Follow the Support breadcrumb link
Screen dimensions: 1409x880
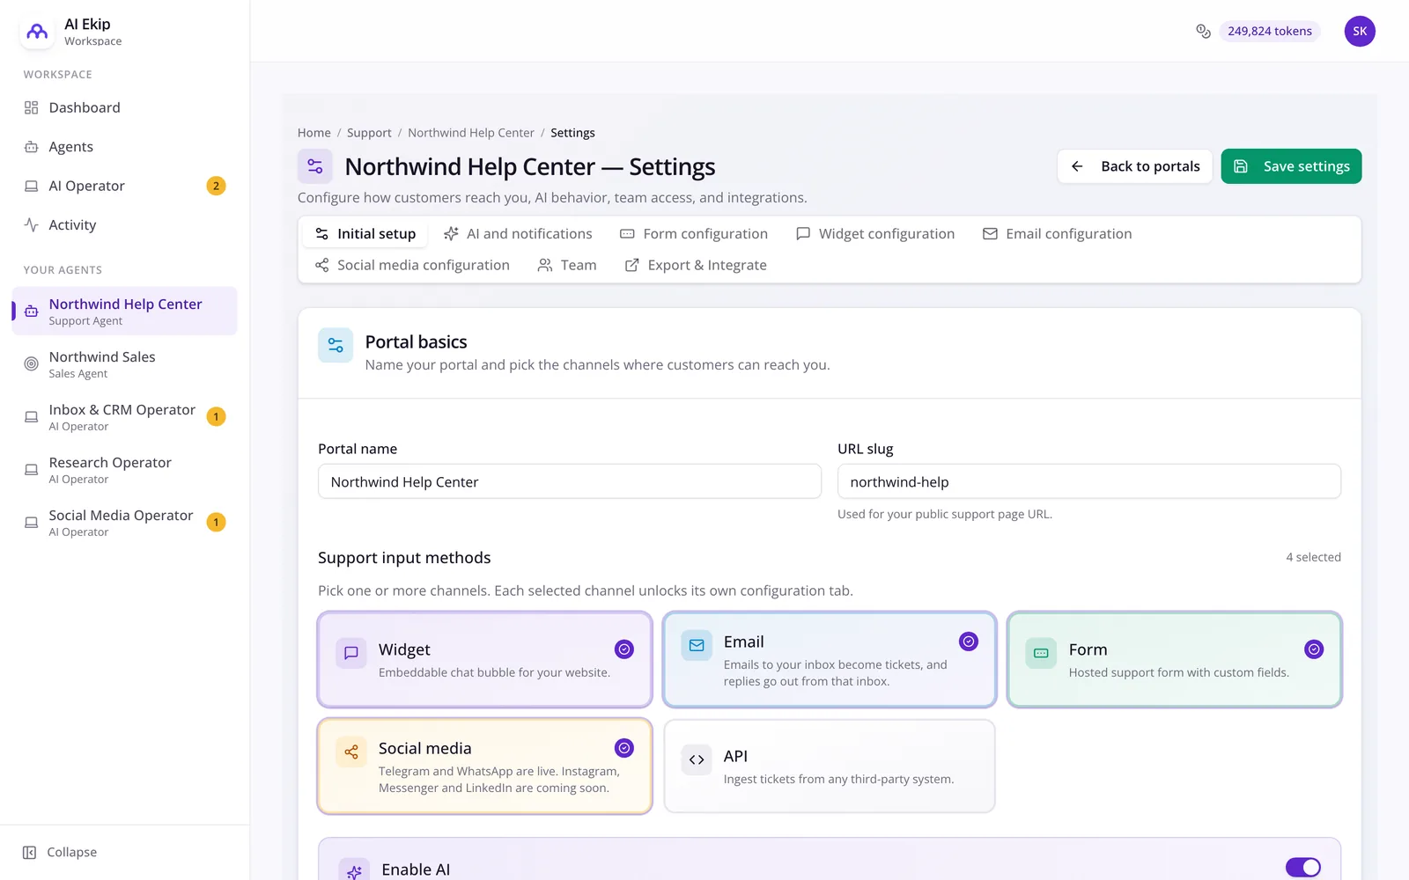click(x=369, y=133)
